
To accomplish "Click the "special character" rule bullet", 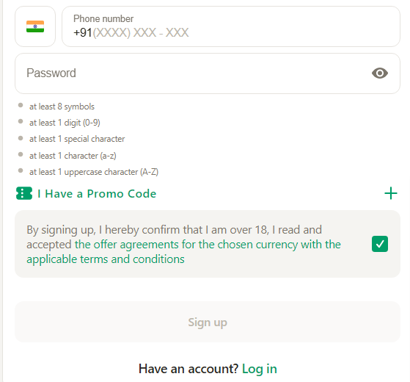I will [x=21, y=138].
